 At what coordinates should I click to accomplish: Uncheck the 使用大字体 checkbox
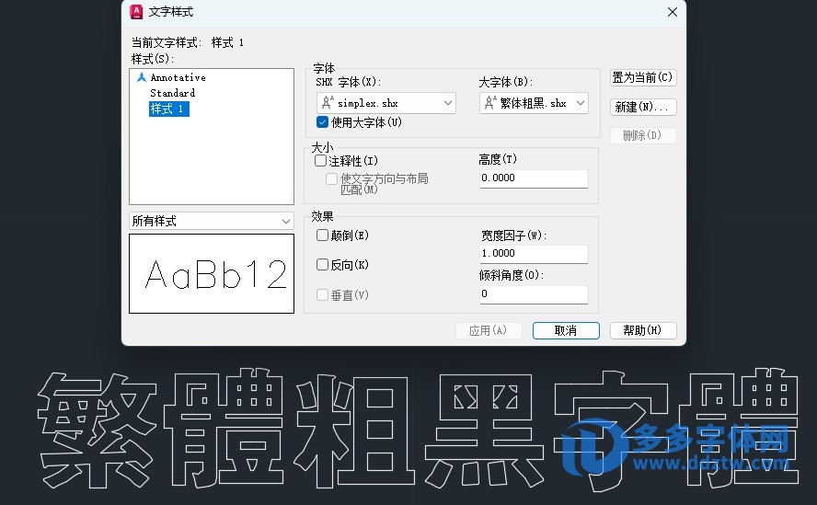[x=322, y=122]
